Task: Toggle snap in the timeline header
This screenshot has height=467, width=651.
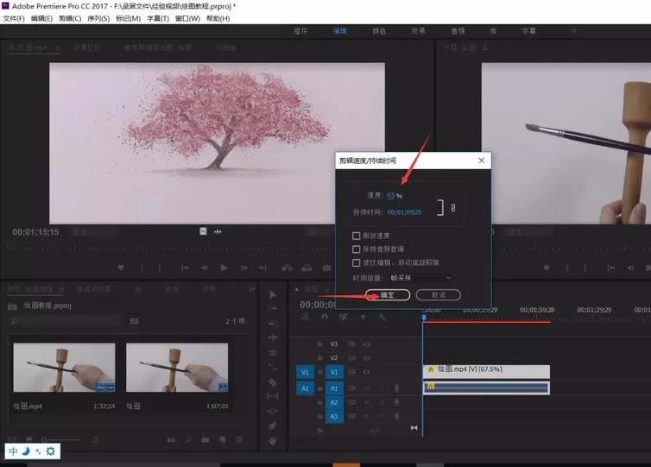Action: click(x=325, y=317)
